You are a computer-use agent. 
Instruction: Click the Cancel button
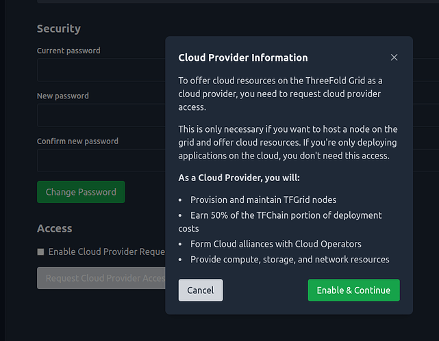click(201, 290)
